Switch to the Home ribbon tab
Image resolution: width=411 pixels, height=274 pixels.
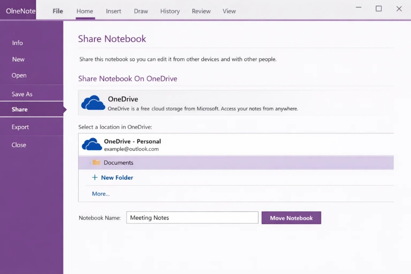coord(84,11)
